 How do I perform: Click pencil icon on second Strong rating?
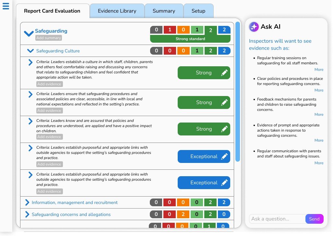coord(225,102)
